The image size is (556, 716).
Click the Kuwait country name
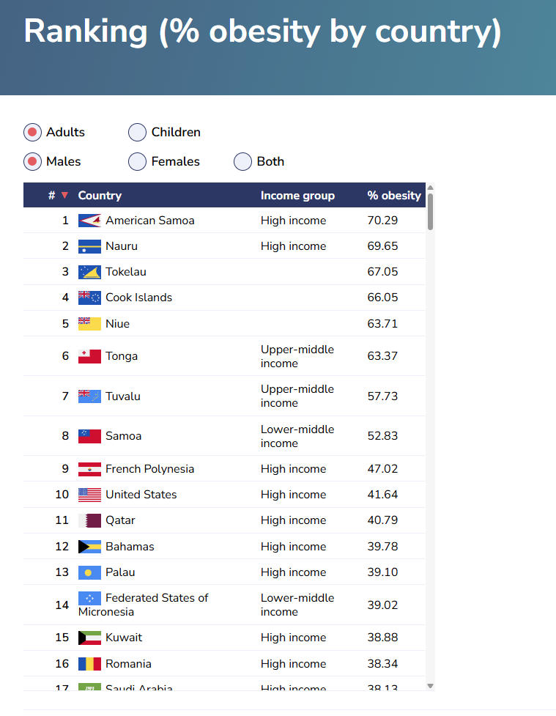[x=124, y=638]
